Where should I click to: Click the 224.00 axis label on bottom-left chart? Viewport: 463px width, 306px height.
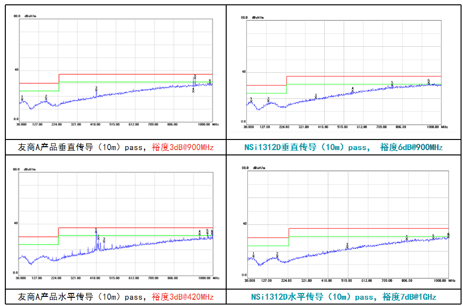click(x=57, y=278)
